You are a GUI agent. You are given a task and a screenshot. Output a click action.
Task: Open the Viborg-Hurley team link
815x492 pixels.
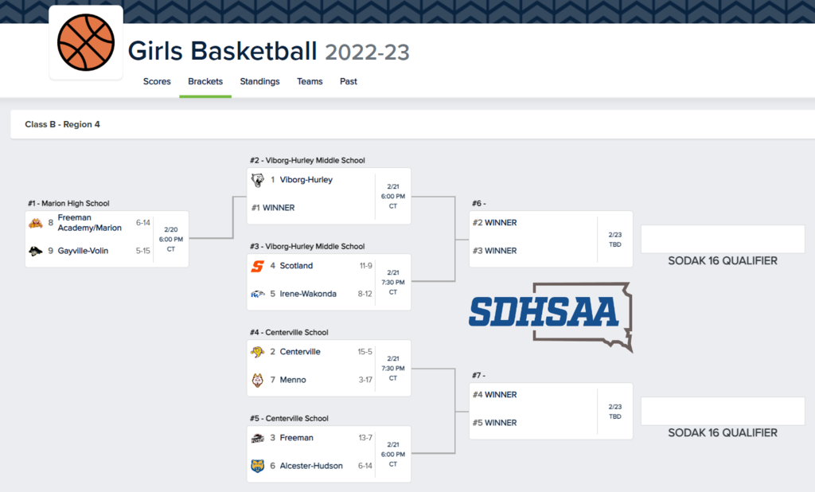(x=306, y=180)
